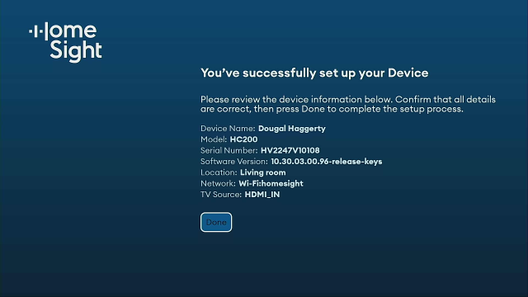Click serial number "HV2247V10108"
This screenshot has width=528, height=297.
290,150
